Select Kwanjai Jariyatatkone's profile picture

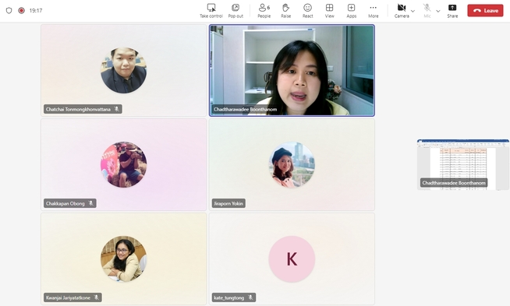123,259
